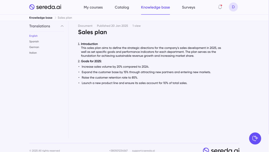Open the notifications bell

click(x=220, y=7)
